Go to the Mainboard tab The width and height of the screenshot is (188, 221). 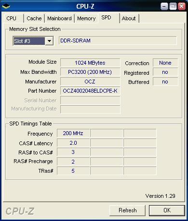tap(59, 18)
